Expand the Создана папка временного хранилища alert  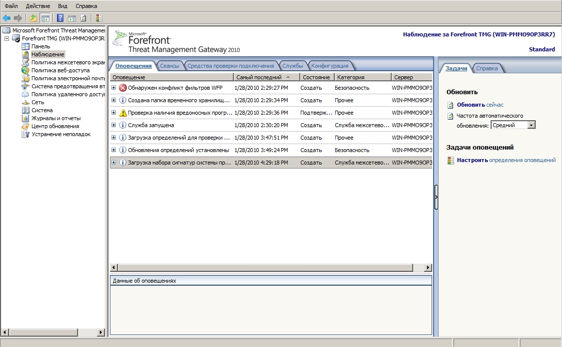pyautogui.click(x=113, y=100)
